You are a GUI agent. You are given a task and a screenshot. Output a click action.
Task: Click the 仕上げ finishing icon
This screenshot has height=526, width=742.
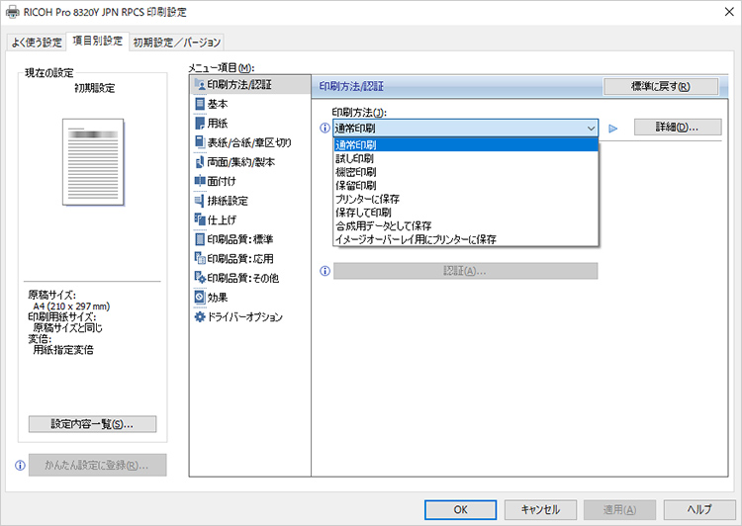(x=199, y=219)
